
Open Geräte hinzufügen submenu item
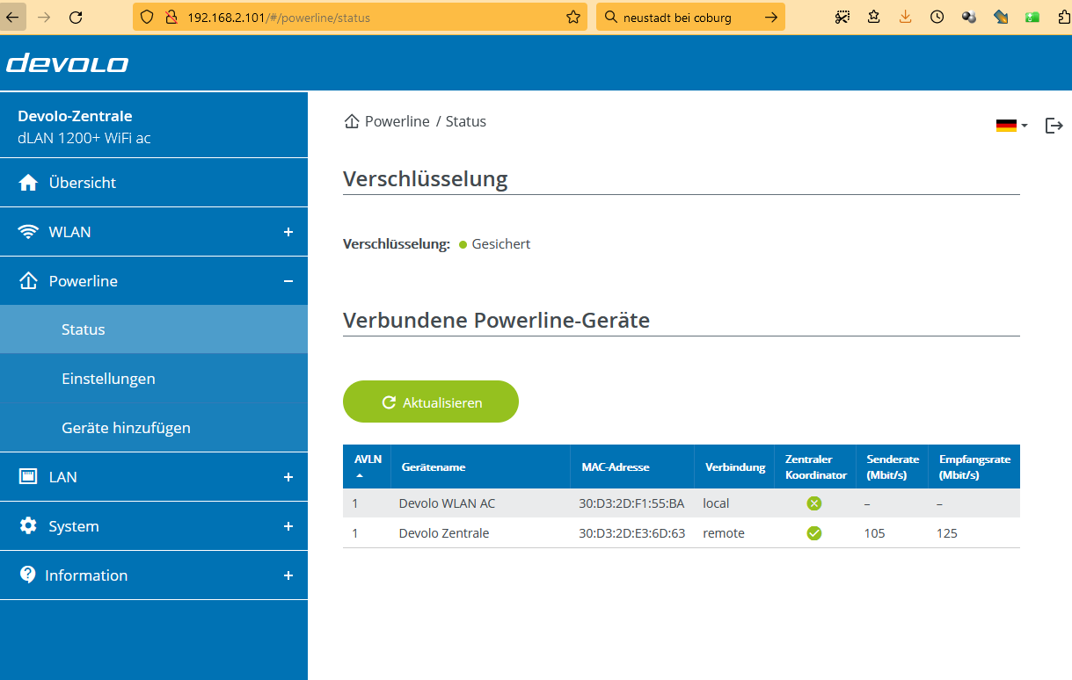point(154,428)
